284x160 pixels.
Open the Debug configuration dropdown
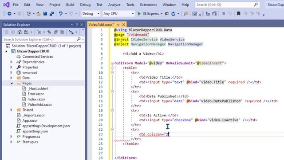[99, 14]
